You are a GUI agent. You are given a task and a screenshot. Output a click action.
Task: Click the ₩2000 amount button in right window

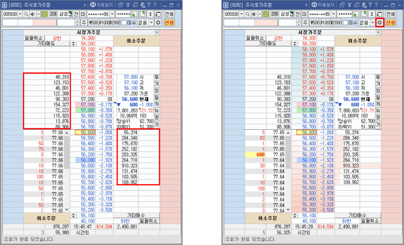click(x=337, y=22)
